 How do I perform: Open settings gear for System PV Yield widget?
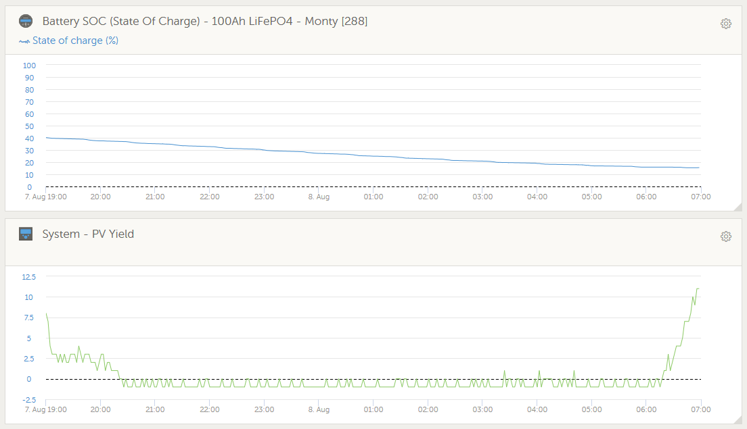[x=726, y=236]
